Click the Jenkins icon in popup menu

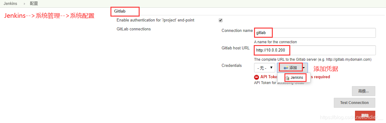pos(288,78)
